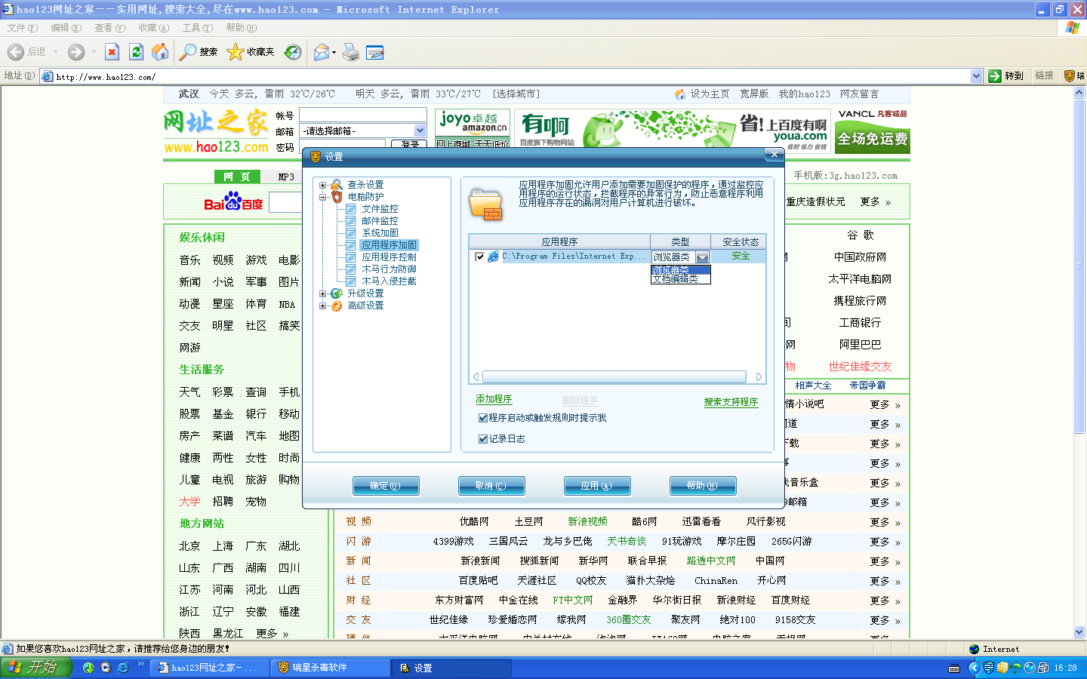Select 系统加固 in the settings tree
The height and width of the screenshot is (679, 1087).
[x=380, y=233]
